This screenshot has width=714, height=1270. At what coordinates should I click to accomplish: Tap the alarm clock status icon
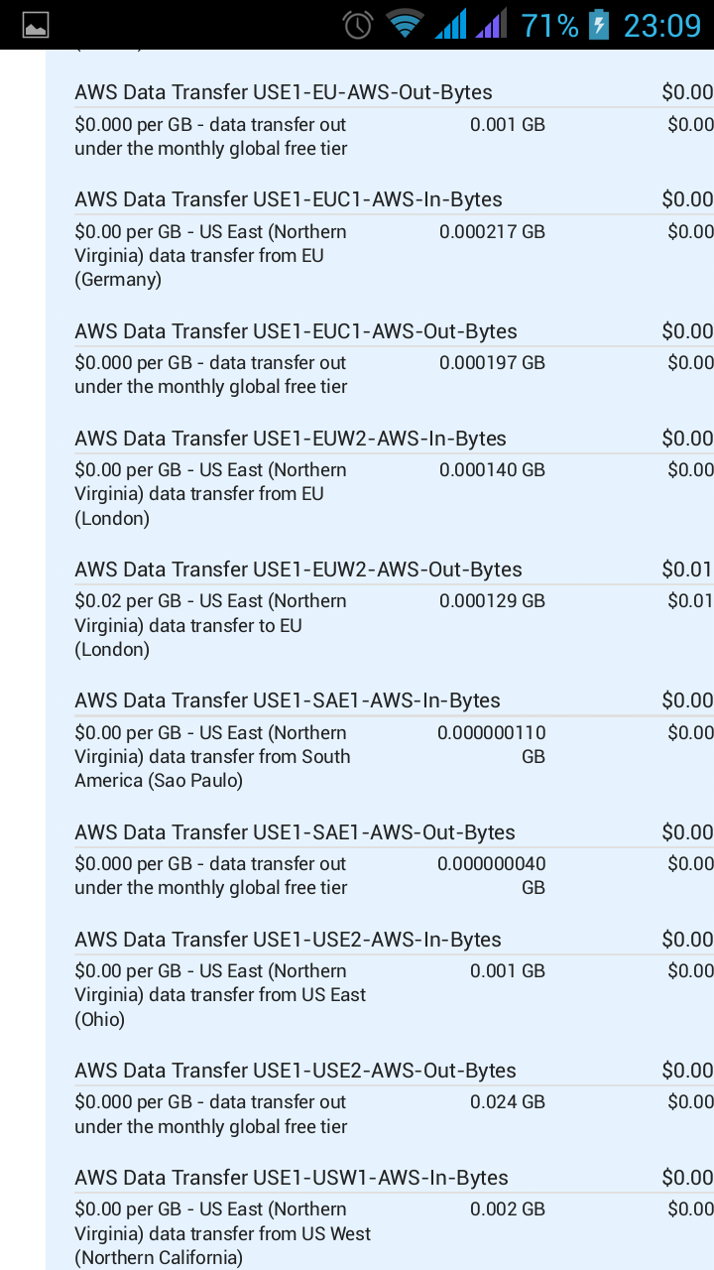[x=358, y=24]
